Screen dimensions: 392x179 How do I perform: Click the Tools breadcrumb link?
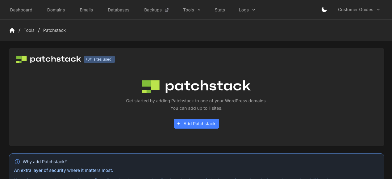tap(29, 30)
